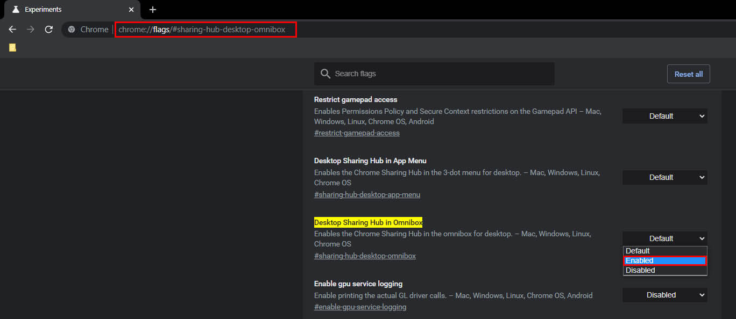Collapse Desktop Sharing Hub in Omnibox dropdown
Viewport: 736px width, 319px height.
[665, 238]
